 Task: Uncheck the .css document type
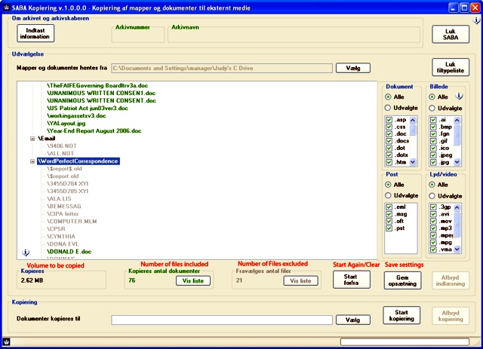tap(389, 127)
